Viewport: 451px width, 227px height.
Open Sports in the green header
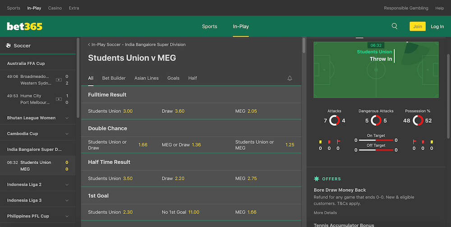click(209, 27)
